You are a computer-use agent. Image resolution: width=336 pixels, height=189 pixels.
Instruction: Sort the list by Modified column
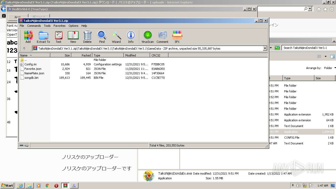(x=137, y=55)
